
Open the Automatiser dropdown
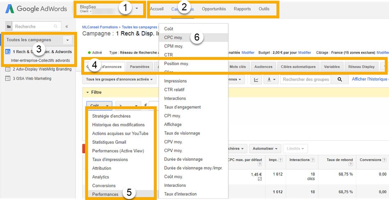265,149
